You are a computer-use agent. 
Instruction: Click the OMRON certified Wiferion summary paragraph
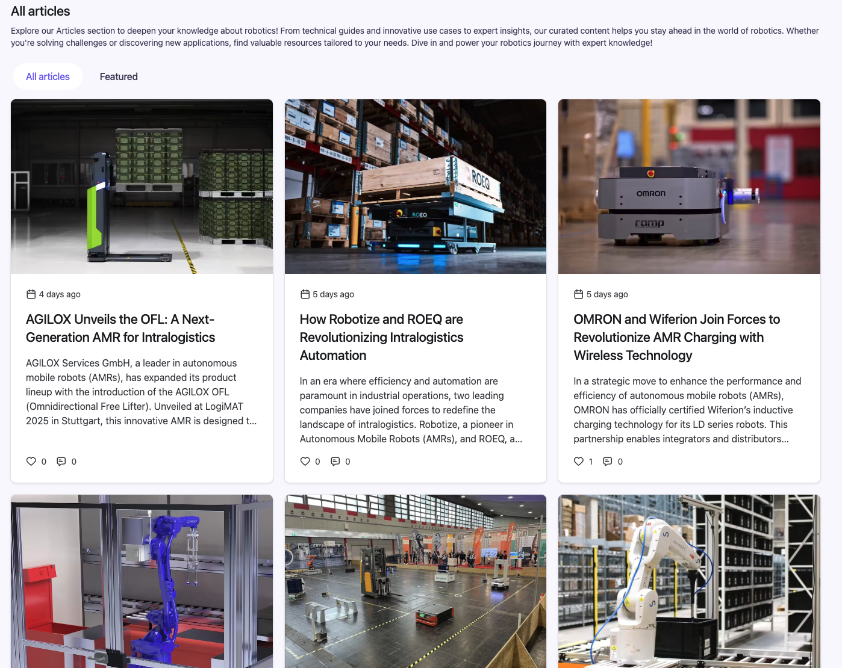coord(687,410)
